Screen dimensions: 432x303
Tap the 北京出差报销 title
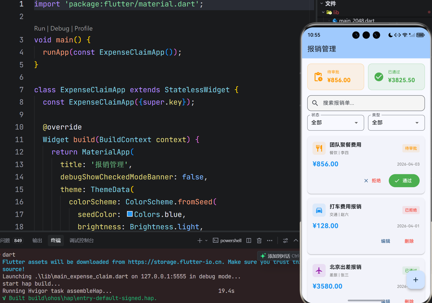(x=345, y=267)
